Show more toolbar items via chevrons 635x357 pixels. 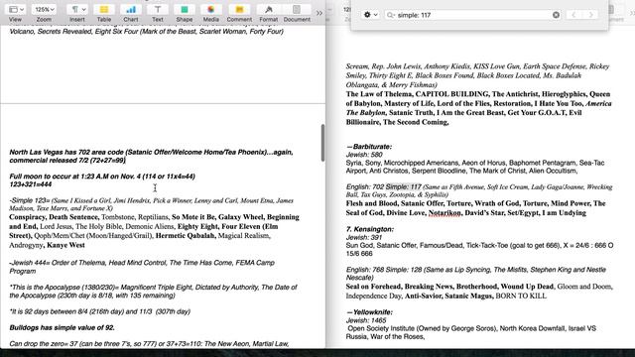319,13
